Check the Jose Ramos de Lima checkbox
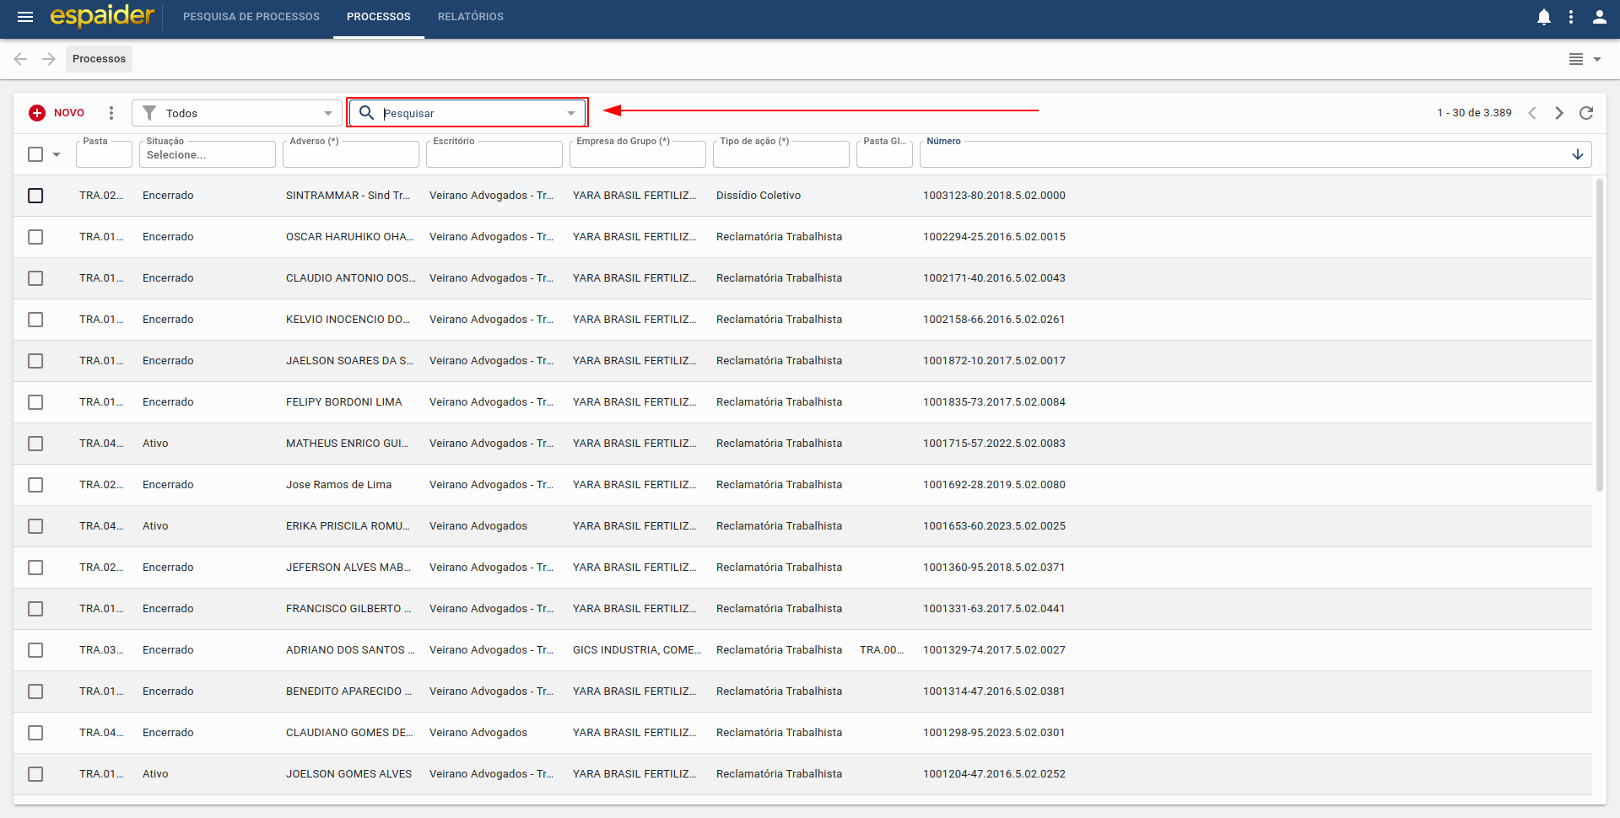The width and height of the screenshot is (1620, 818). point(35,485)
